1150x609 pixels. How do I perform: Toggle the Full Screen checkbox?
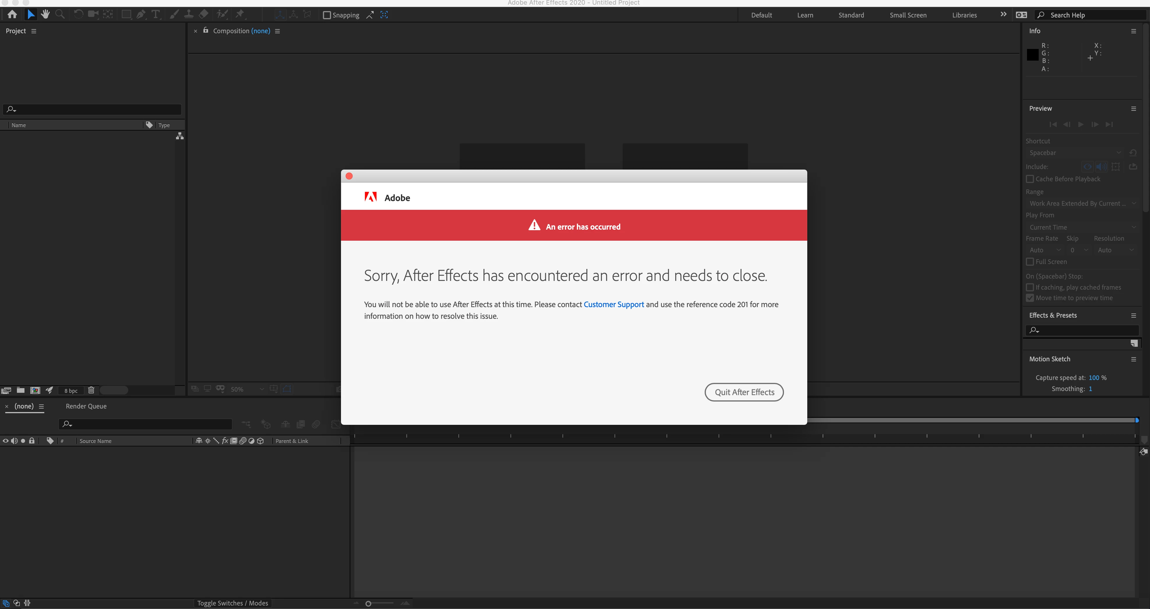(x=1030, y=262)
